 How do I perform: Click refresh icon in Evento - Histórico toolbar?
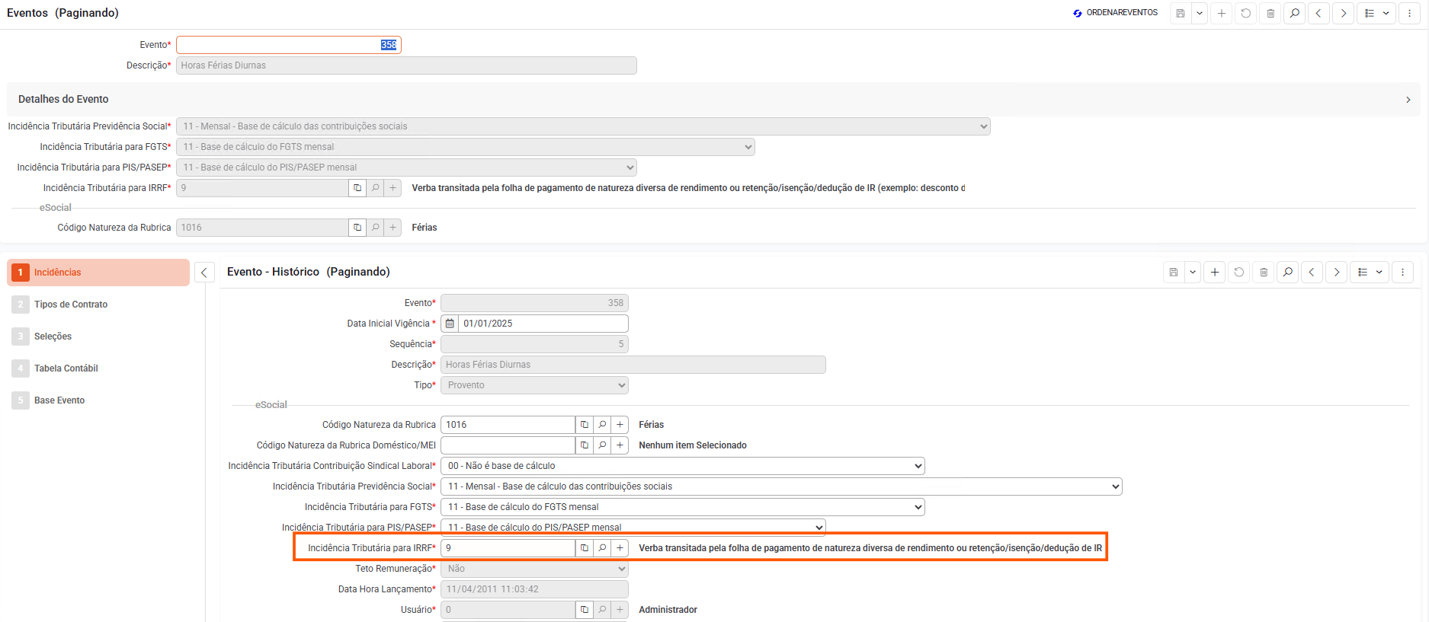coord(1239,272)
